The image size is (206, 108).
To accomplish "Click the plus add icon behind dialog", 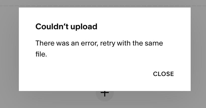I will pyautogui.click(x=105, y=93).
